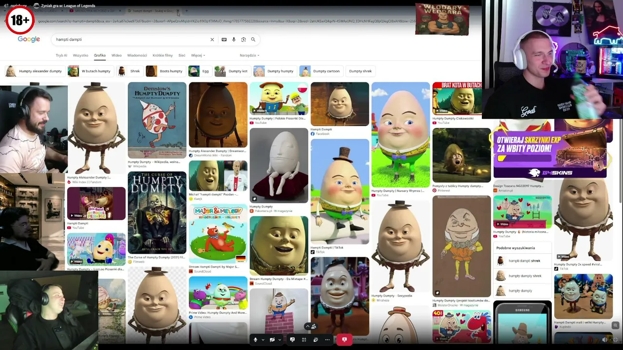Screen dimensions: 623x350
Task: Apply the Dumpty kot suggestion chip
Action: (x=232, y=71)
